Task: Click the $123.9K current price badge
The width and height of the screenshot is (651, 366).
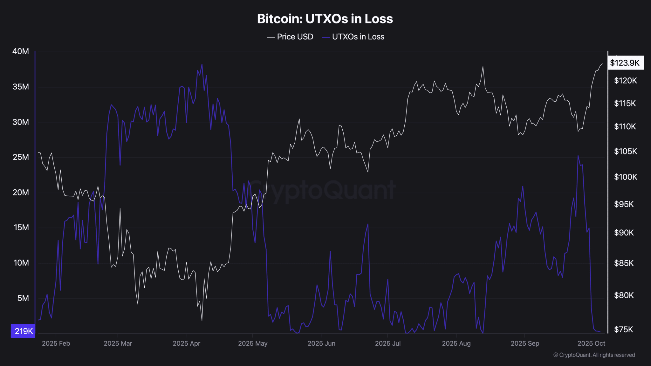Action: point(625,63)
